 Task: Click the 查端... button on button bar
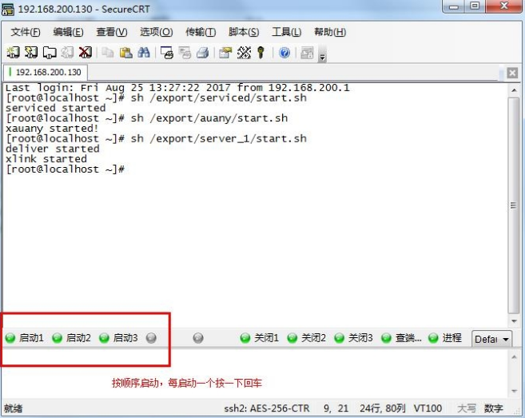click(x=401, y=338)
